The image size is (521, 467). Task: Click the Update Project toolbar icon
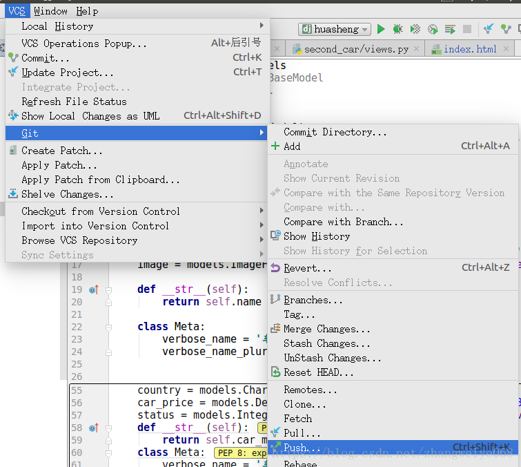pos(489,29)
